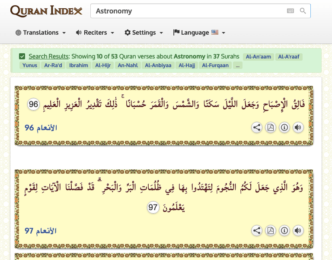
Task: Show info for verse 97
Action: [x=284, y=231]
